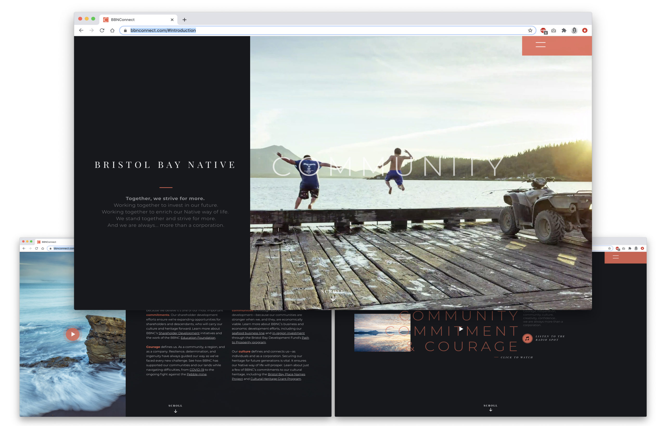Click camera extension in back-right window
Image resolution: width=666 pixels, height=426 pixels.
pyautogui.click(x=623, y=248)
